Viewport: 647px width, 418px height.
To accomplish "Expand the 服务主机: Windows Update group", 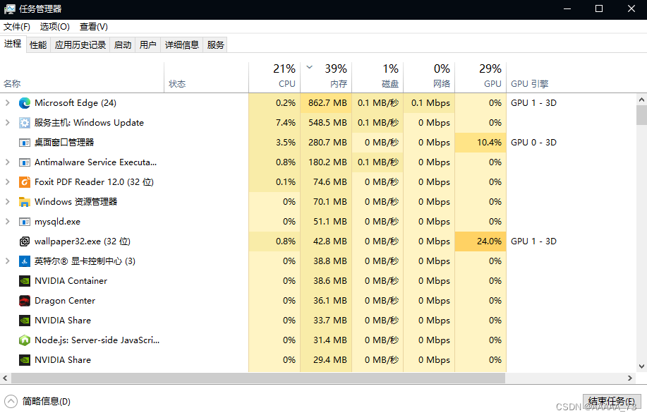I will tap(8, 123).
